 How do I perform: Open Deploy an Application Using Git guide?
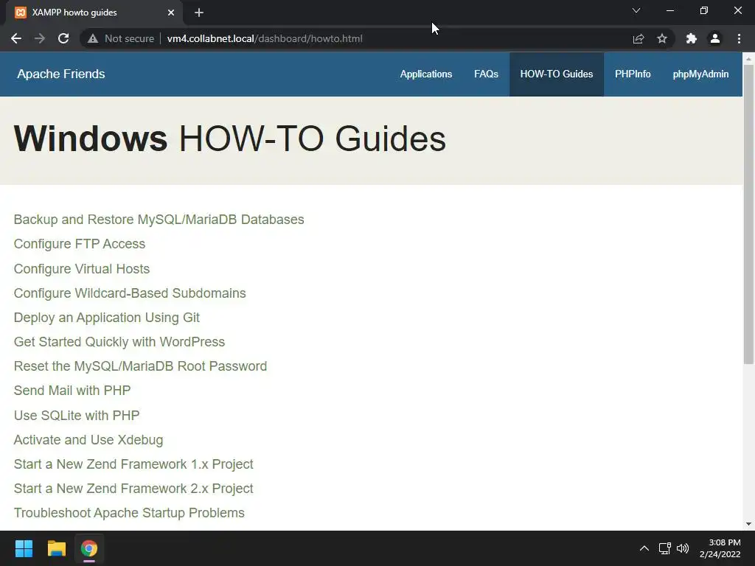(107, 318)
